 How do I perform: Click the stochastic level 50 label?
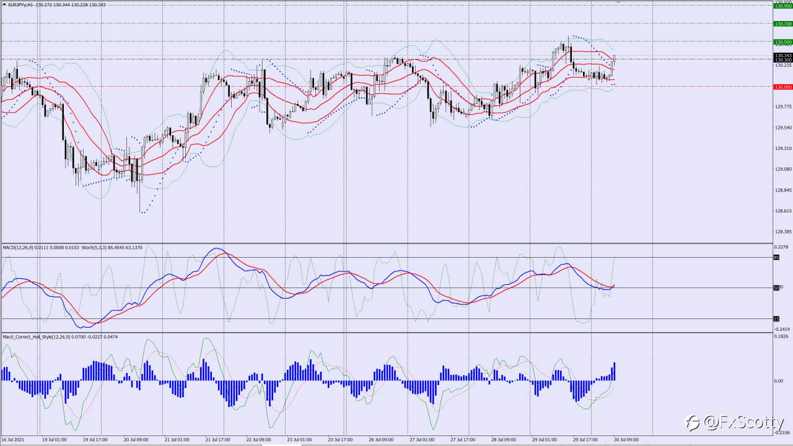(x=776, y=287)
